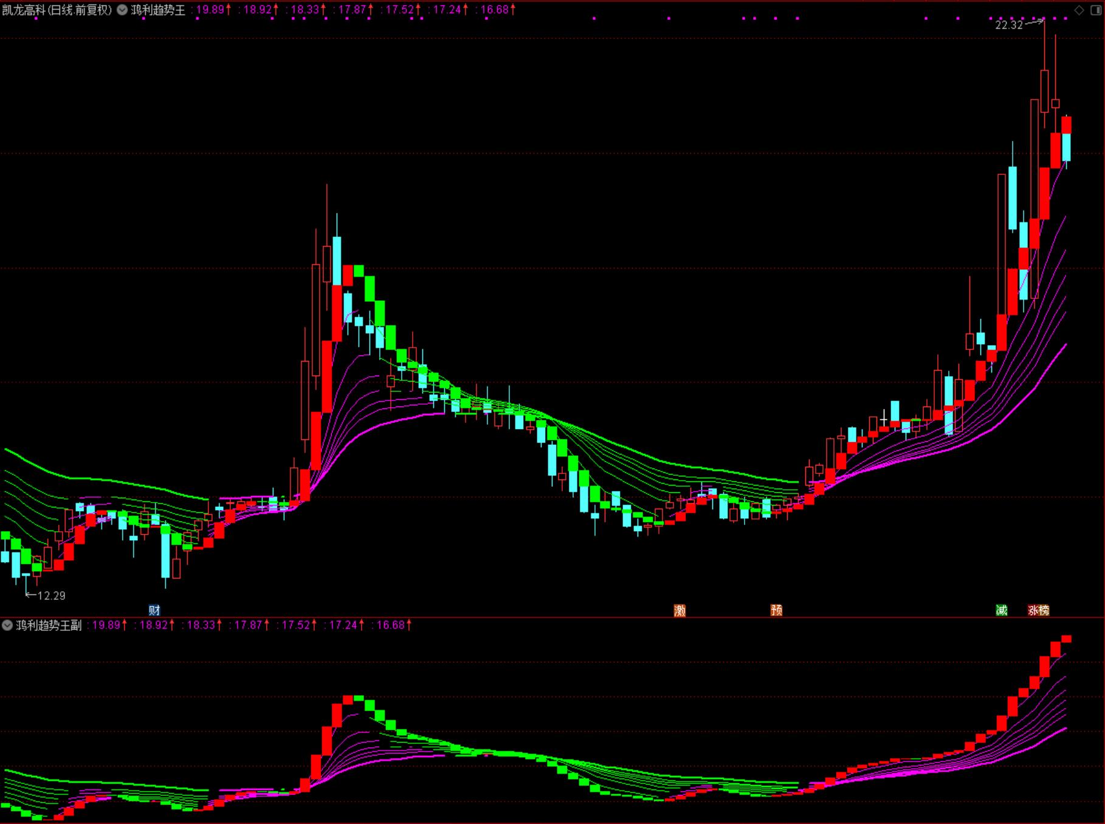The width and height of the screenshot is (1105, 824).
Task: Select the 19.89 value in the top indicator header
Action: [x=210, y=10]
